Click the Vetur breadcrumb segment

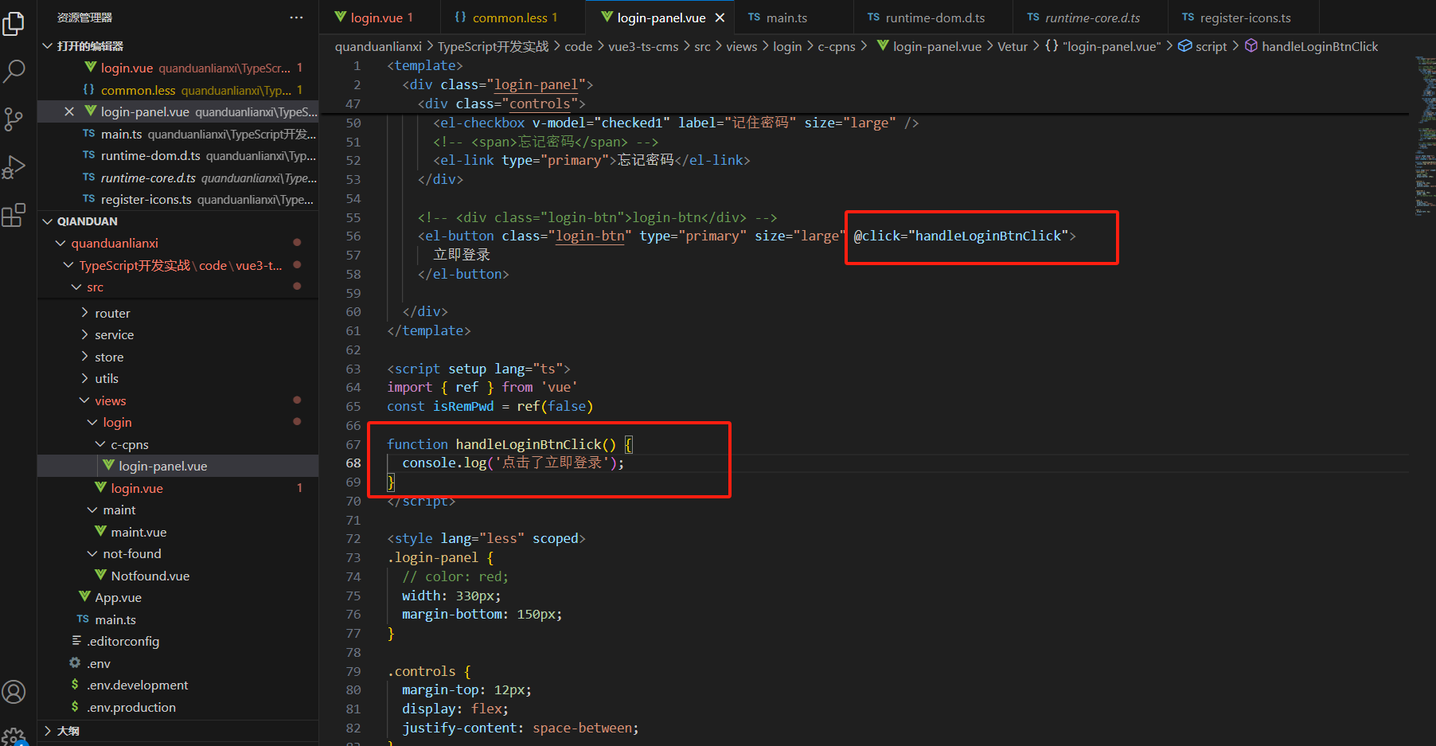tap(1013, 46)
